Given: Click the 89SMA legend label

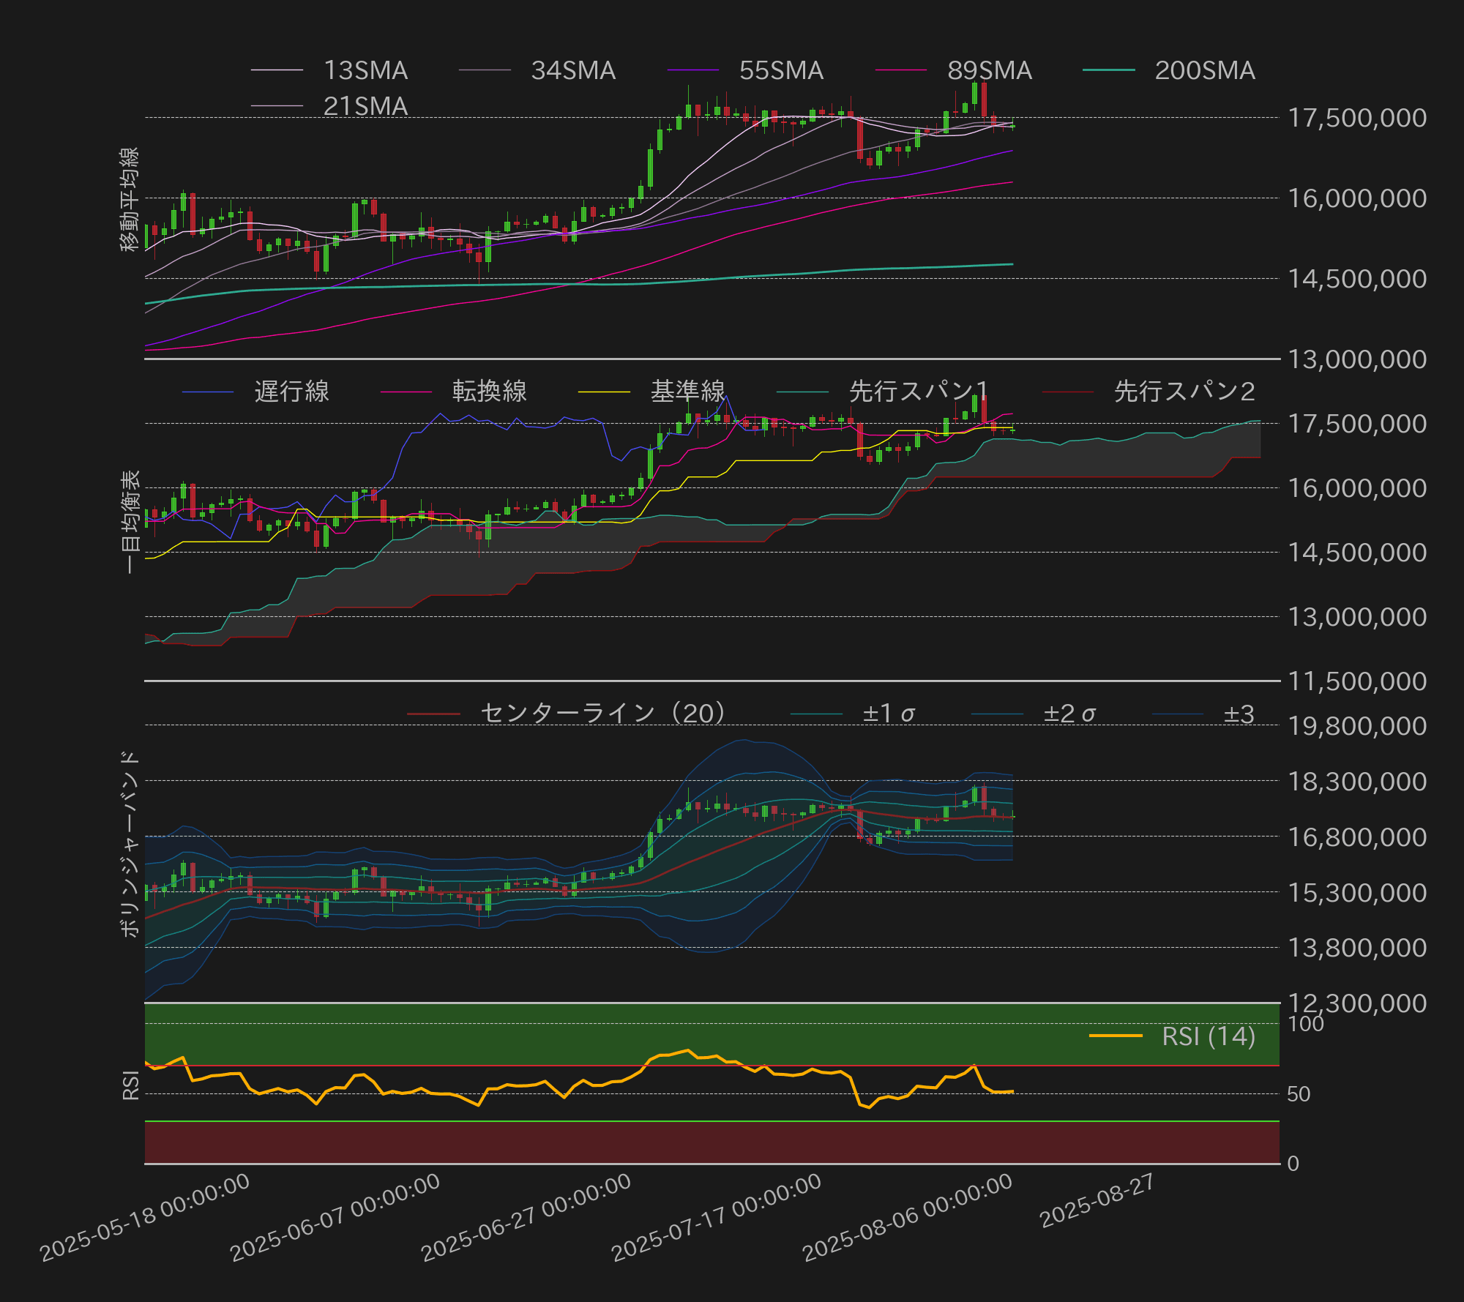Looking at the screenshot, I should 989,70.
